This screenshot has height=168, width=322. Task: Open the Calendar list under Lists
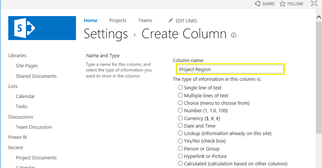(x=25, y=96)
